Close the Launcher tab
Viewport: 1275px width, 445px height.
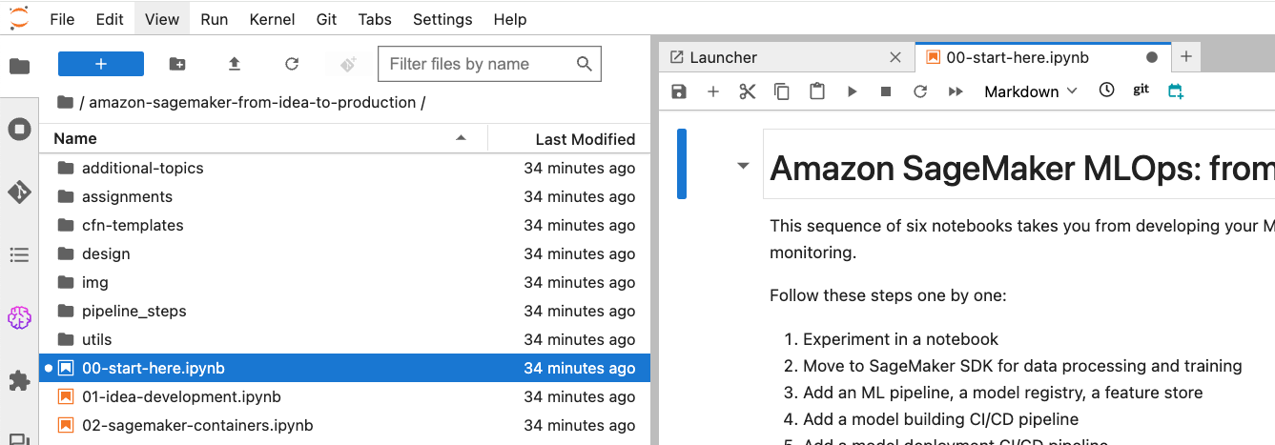[895, 57]
